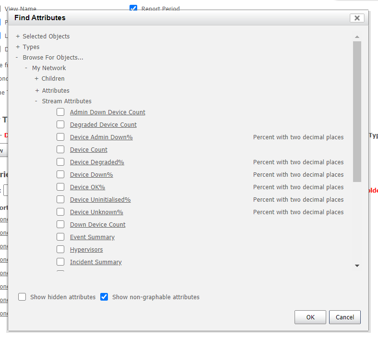Collapse the Browse For Objects node
This screenshot has width=378, height=340.
pyautogui.click(x=17, y=58)
